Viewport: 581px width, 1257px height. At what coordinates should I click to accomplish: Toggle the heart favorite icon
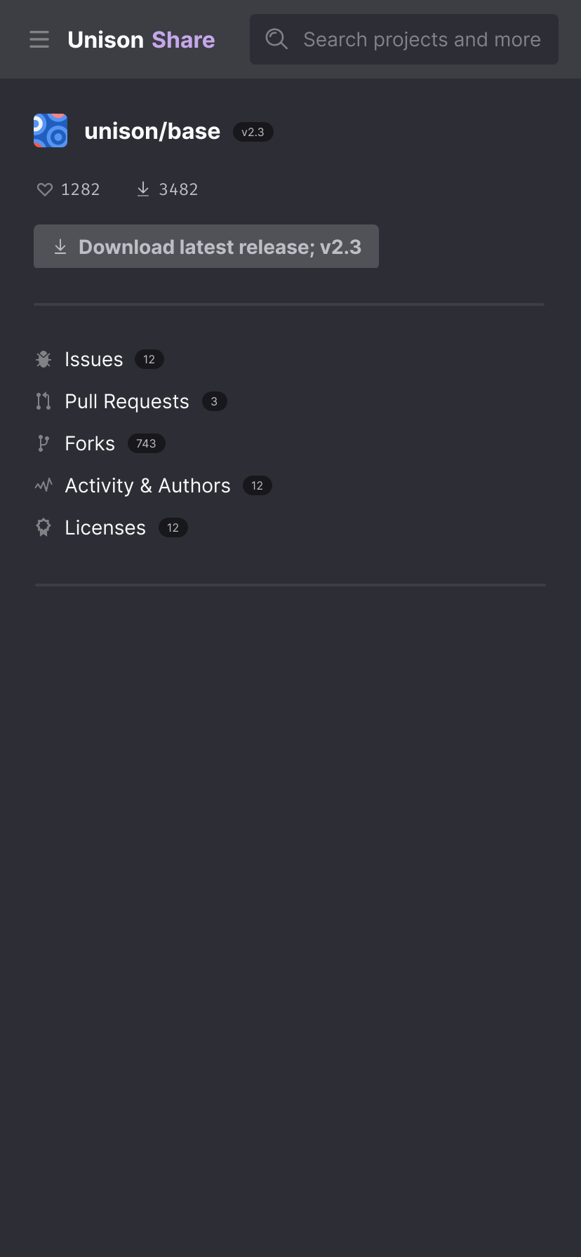point(44,189)
